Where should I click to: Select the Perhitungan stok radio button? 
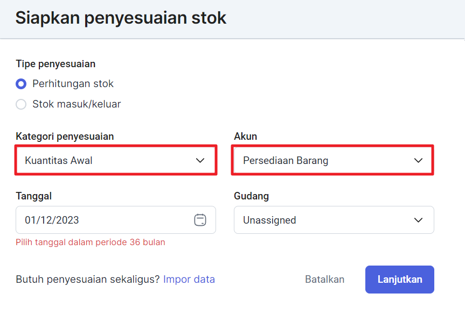[x=21, y=84]
